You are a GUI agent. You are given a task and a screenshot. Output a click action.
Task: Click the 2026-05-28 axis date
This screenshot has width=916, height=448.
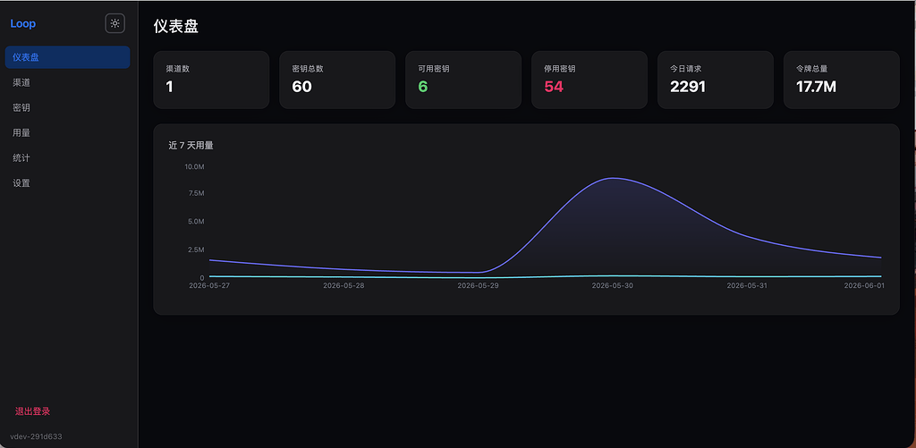click(343, 285)
